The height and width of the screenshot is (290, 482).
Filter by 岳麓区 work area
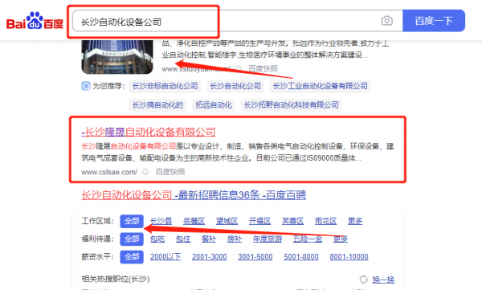[194, 221]
